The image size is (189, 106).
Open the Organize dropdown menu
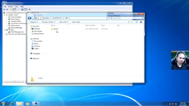tap(34, 22)
